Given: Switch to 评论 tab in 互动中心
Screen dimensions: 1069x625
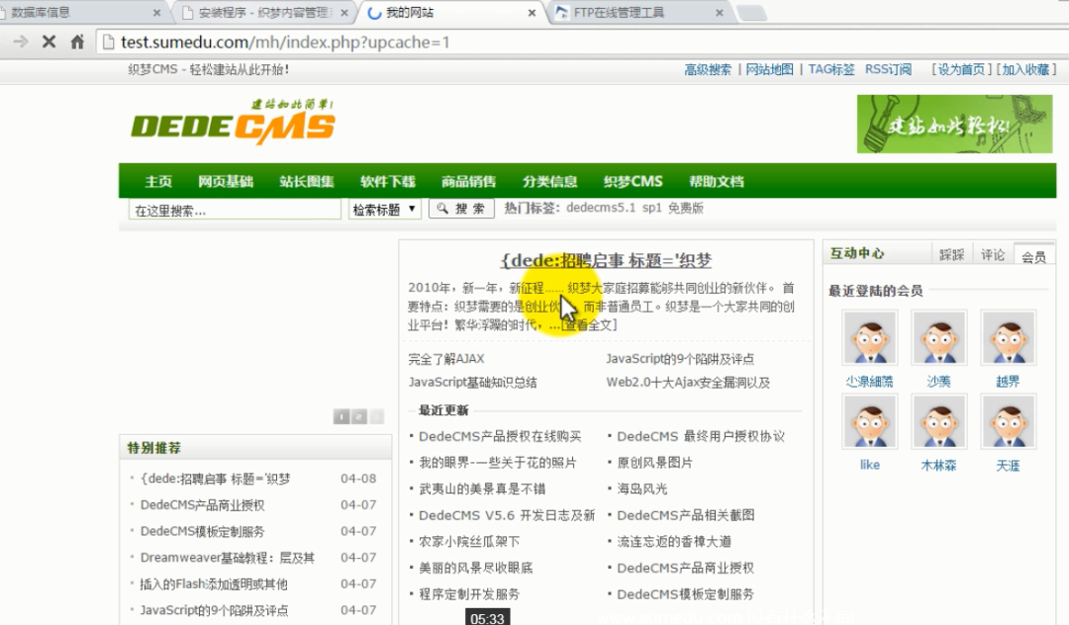Looking at the screenshot, I should pyautogui.click(x=993, y=254).
